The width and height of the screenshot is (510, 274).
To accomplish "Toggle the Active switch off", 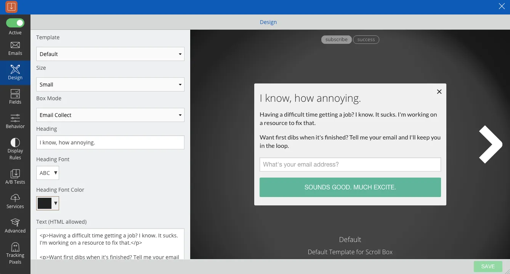I will pyautogui.click(x=15, y=23).
